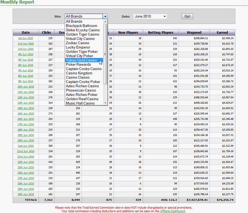
Task: Click the Date column header
Action: [x=26, y=32]
